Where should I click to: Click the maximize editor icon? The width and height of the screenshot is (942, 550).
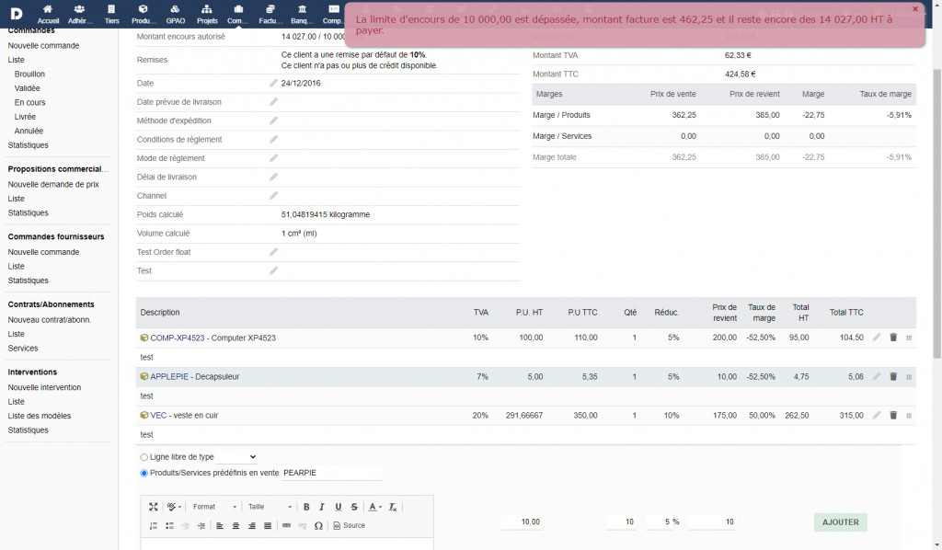[x=154, y=507]
